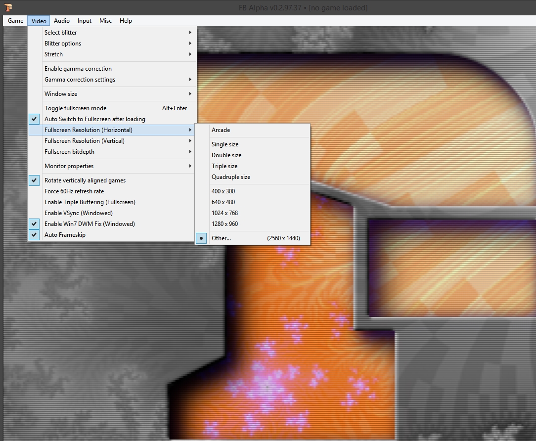The width and height of the screenshot is (536, 441).
Task: Expand the Fullscreen bitdepth submenu
Action: coord(112,152)
